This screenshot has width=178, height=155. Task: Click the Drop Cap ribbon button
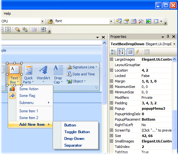click(x=58, y=74)
